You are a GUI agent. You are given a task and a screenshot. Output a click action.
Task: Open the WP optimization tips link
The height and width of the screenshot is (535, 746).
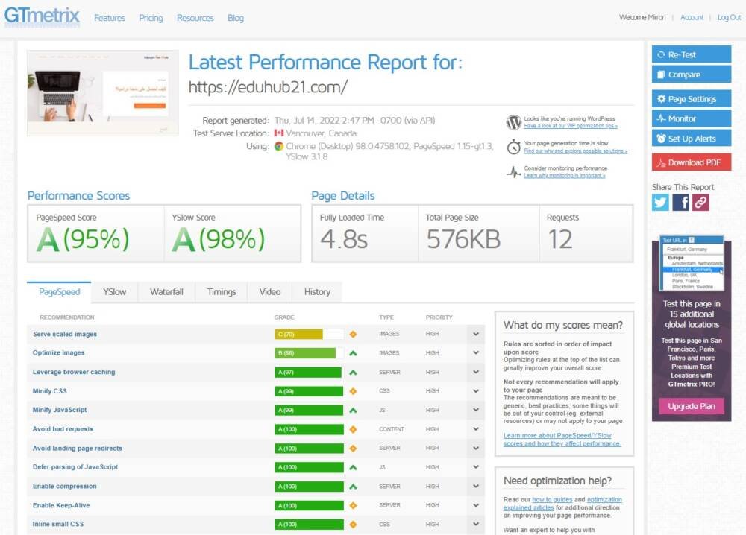coord(571,127)
